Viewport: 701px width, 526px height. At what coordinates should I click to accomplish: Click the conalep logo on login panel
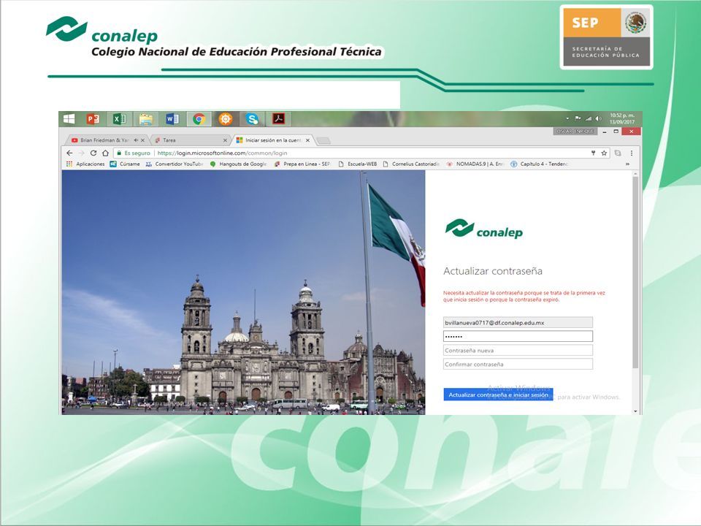[x=483, y=229]
